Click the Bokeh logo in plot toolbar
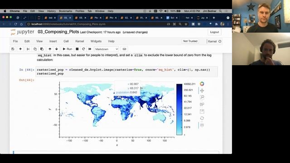Viewport: 290px width, 163px height. pos(202,84)
